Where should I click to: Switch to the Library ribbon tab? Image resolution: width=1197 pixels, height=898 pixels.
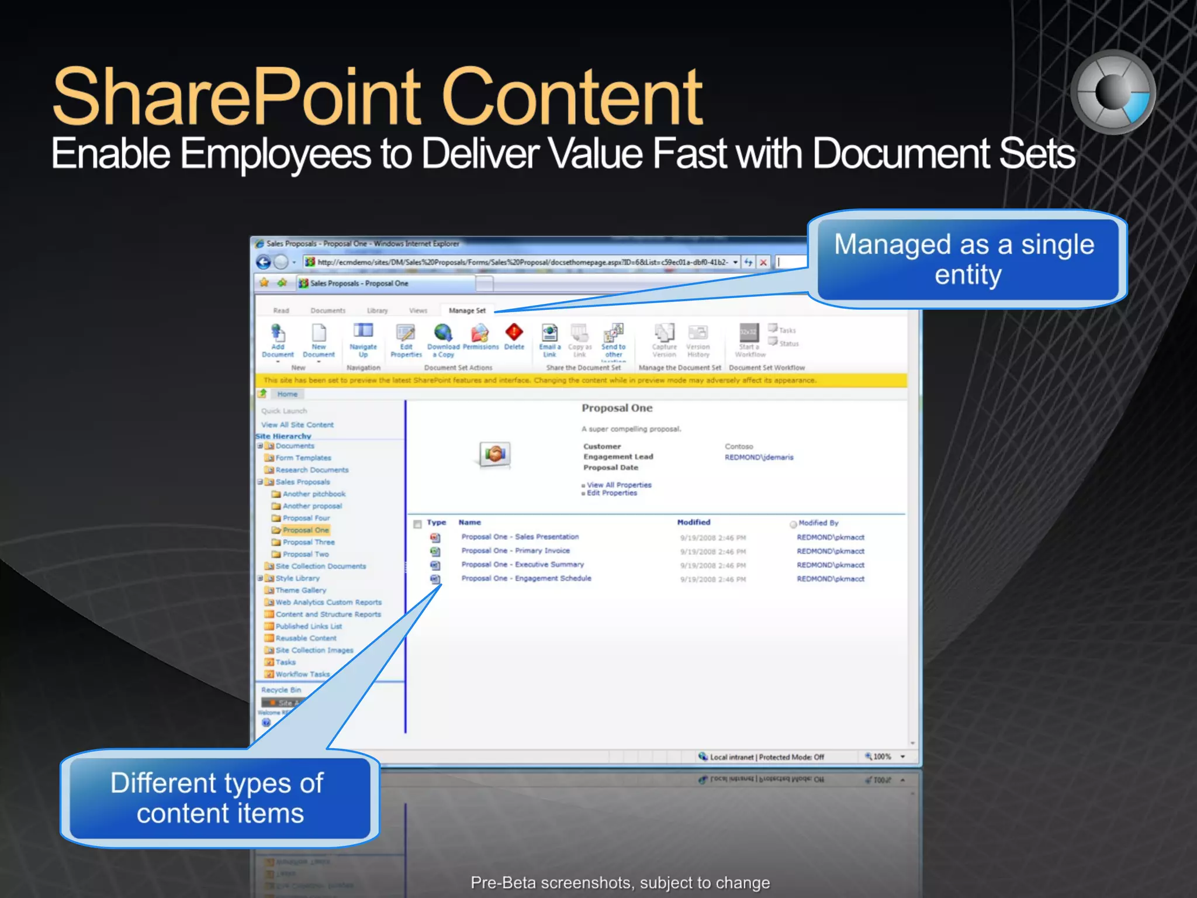[x=377, y=311]
